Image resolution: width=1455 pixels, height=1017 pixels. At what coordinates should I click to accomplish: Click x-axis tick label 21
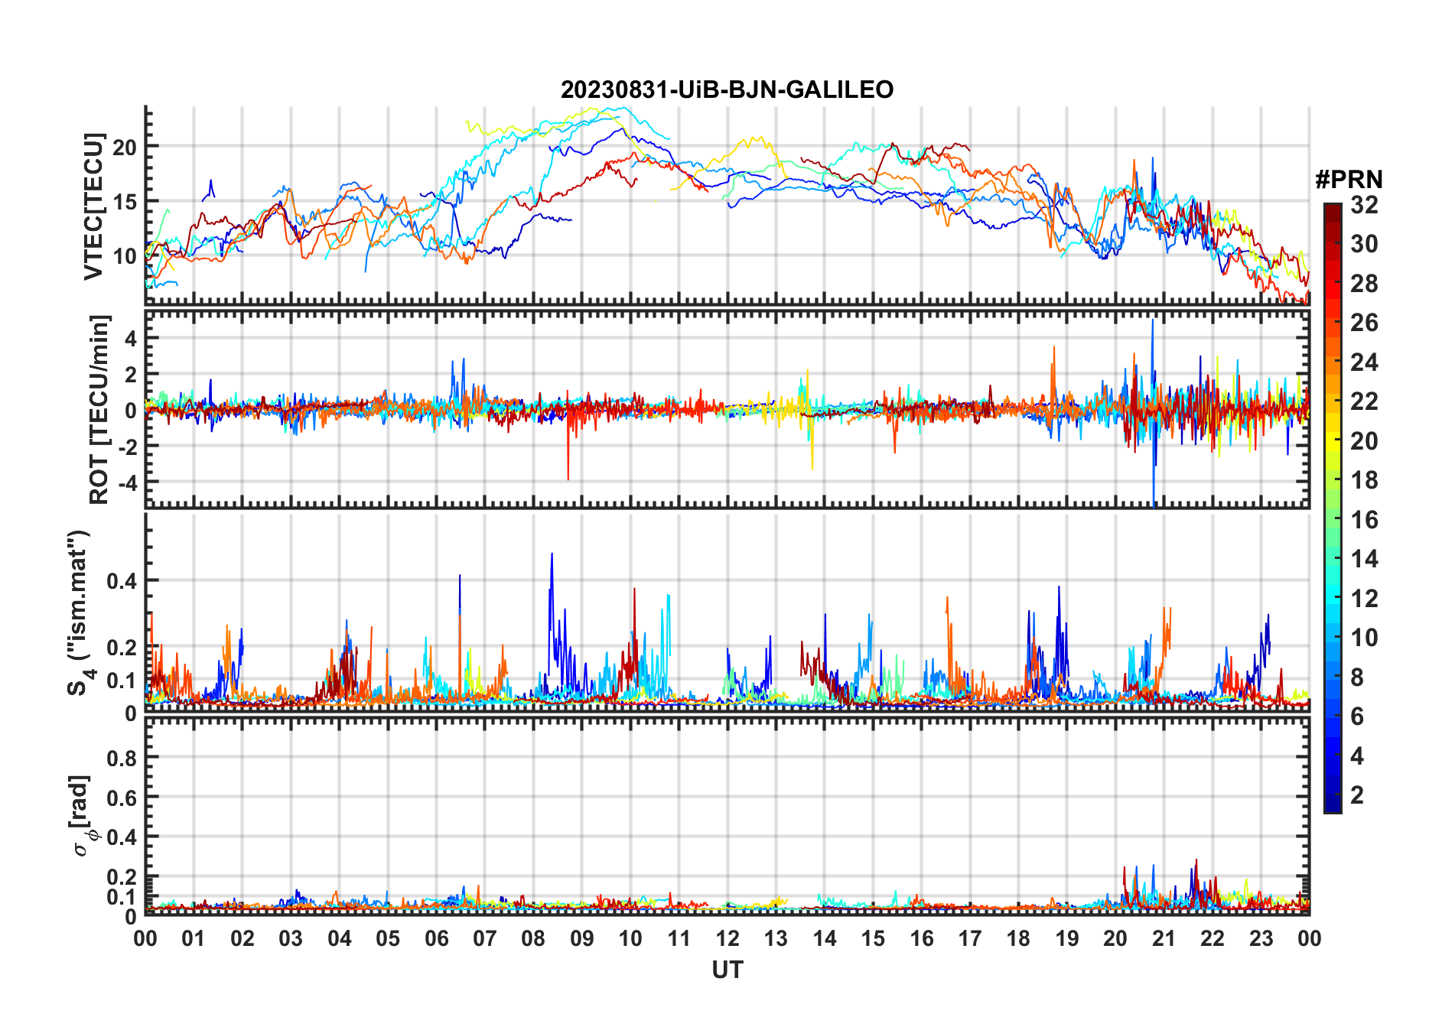coord(1164,938)
